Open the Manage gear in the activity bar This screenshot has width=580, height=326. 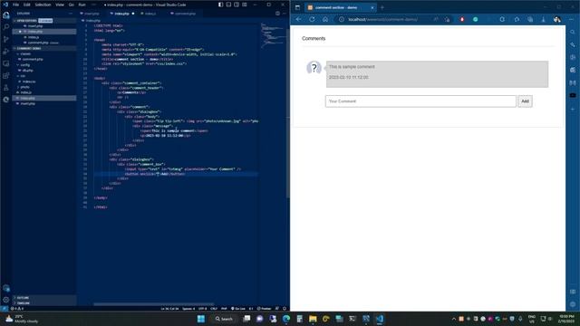[x=6, y=300]
